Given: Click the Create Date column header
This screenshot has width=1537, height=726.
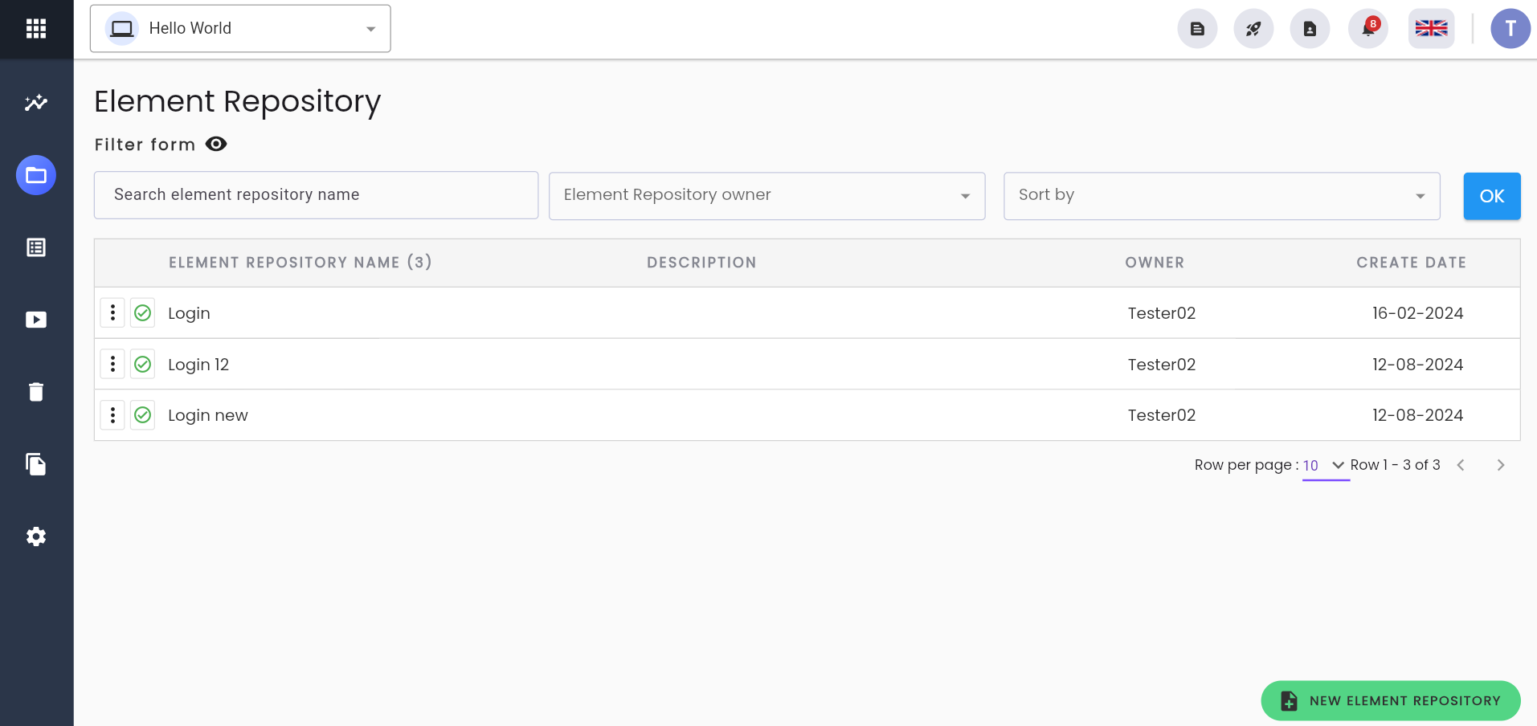Looking at the screenshot, I should (1411, 263).
